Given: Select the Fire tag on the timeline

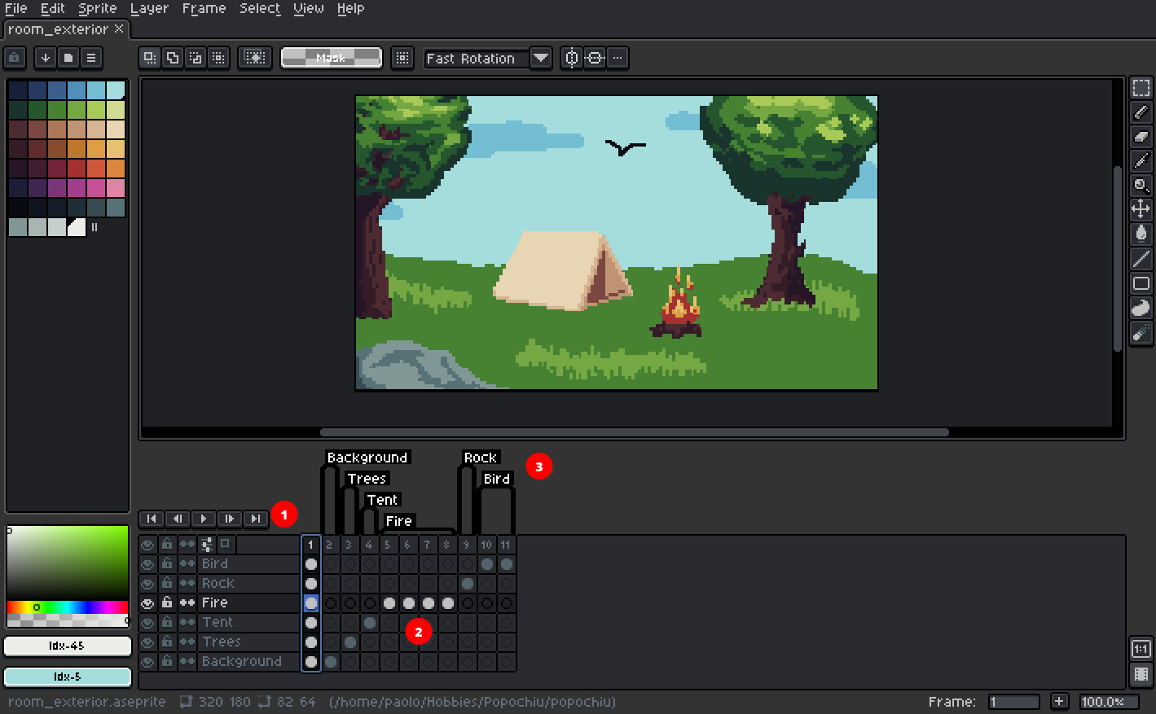Looking at the screenshot, I should (x=399, y=521).
